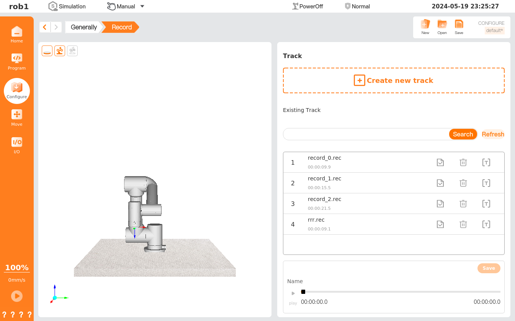Click the track playback slider handle
The height and width of the screenshot is (321, 515).
[303, 292]
